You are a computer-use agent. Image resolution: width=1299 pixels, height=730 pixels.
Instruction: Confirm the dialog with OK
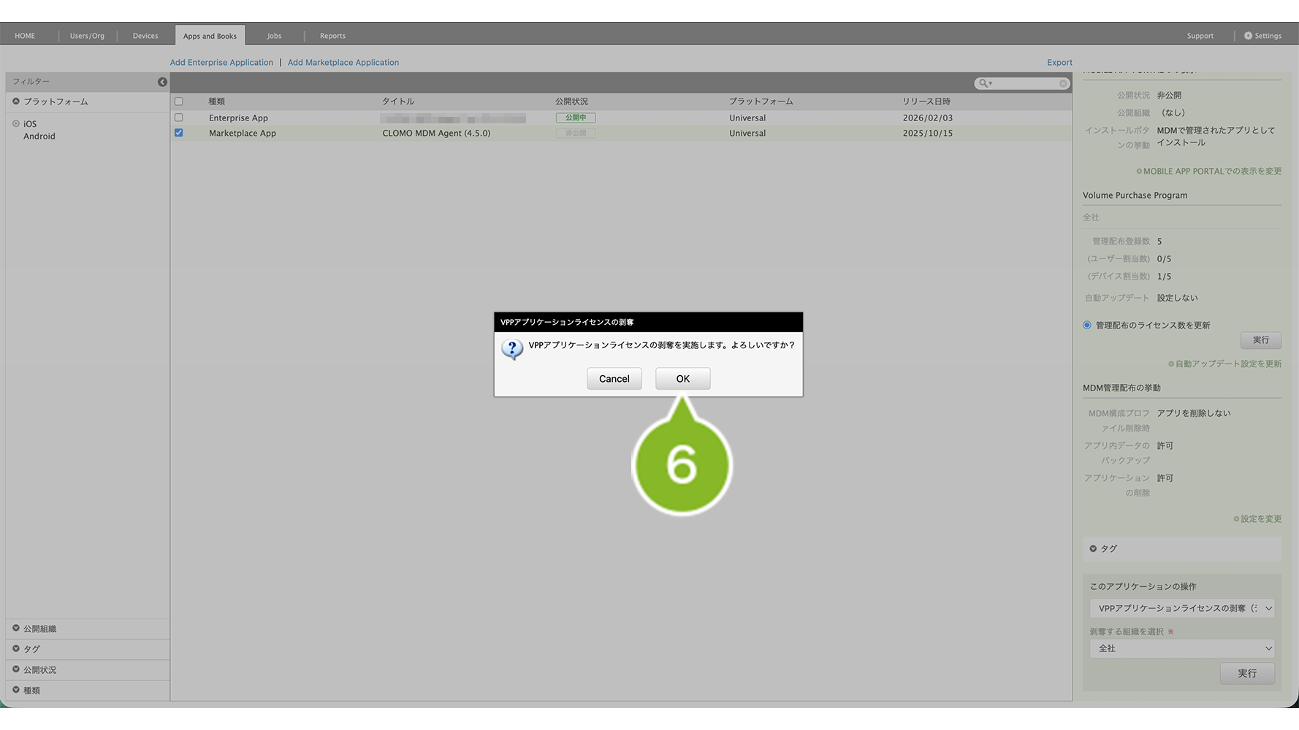pos(682,379)
